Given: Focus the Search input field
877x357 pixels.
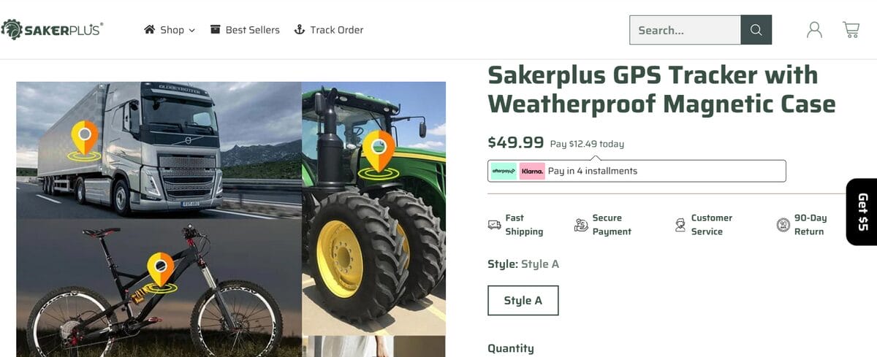Looking at the screenshot, I should pos(685,30).
